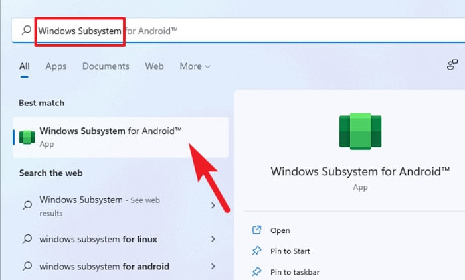Open Windows Subsystem for Android best match result
The height and width of the screenshot is (280, 465).
120,137
